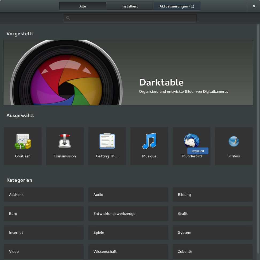This screenshot has width=260, height=260.
Task: Open the Audio category
Action: (128, 195)
